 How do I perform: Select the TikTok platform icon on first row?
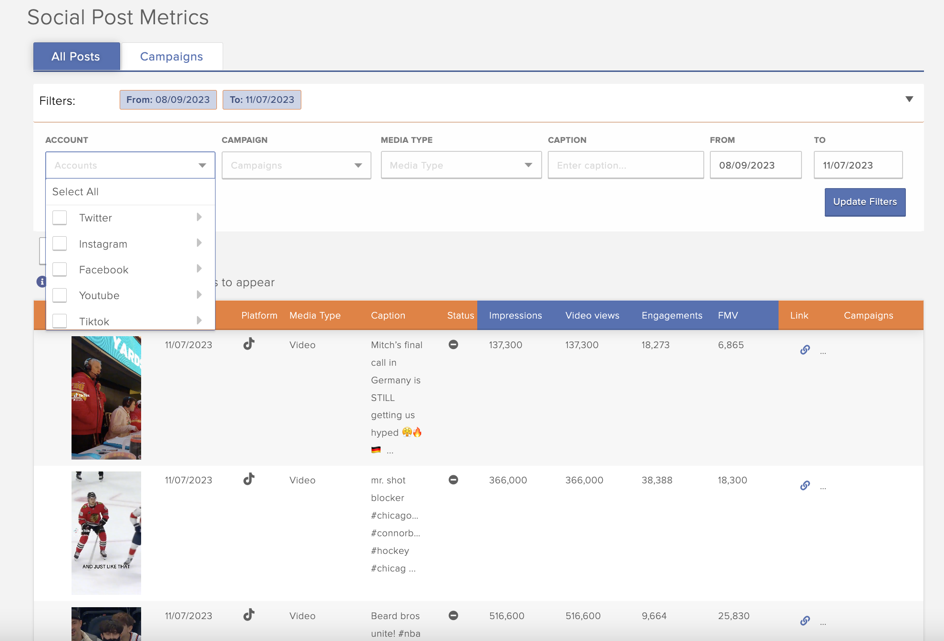point(249,344)
